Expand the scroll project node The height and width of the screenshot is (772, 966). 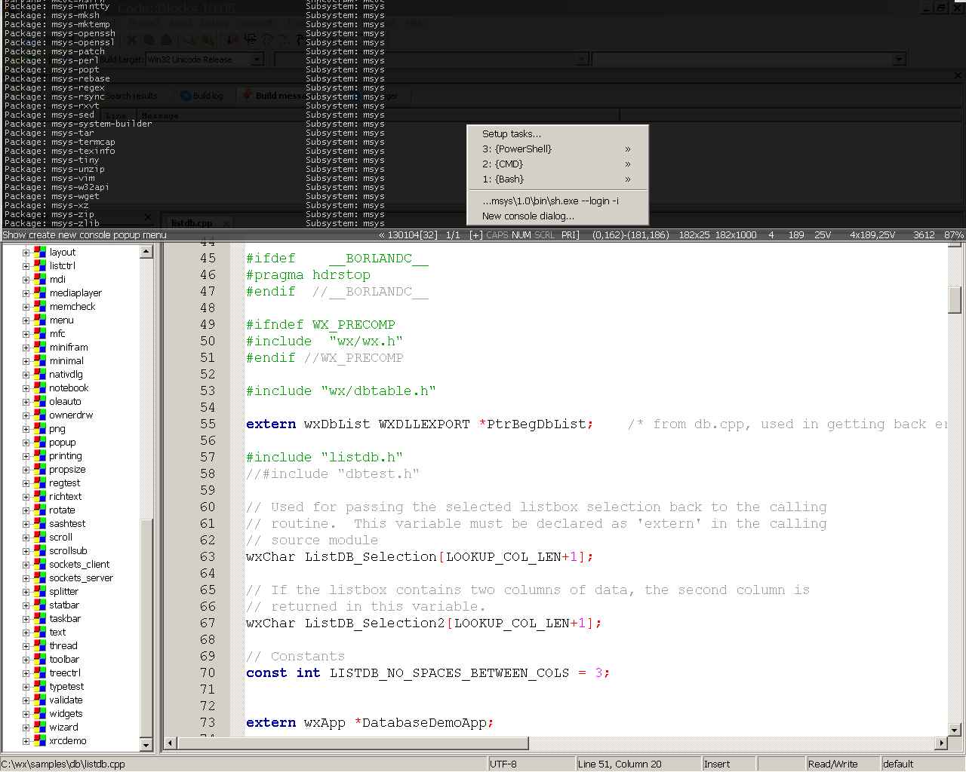click(x=26, y=538)
